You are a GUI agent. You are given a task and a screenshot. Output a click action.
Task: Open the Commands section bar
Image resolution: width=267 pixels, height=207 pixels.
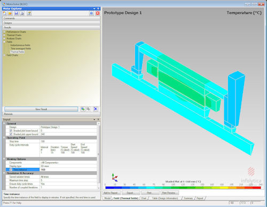click(x=51, y=18)
